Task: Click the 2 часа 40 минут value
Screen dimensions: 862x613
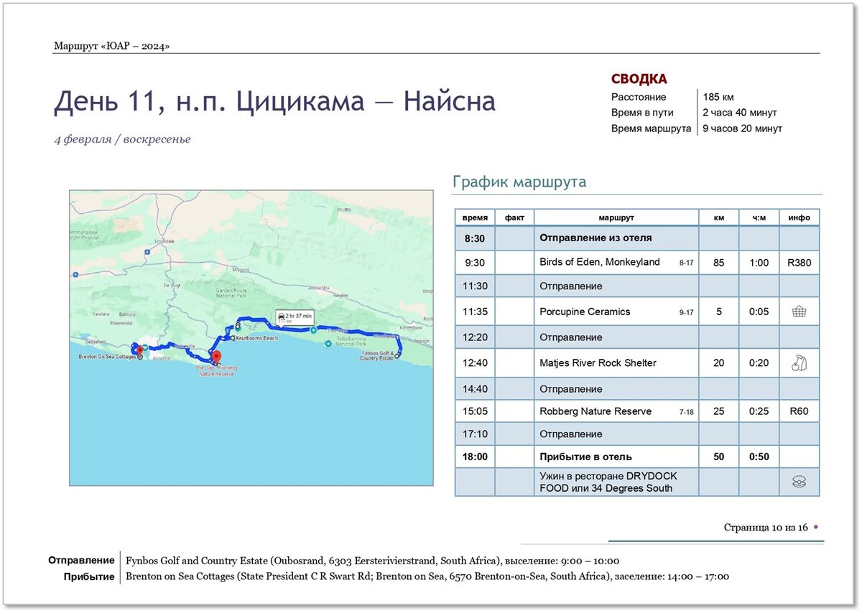Action: click(x=740, y=113)
